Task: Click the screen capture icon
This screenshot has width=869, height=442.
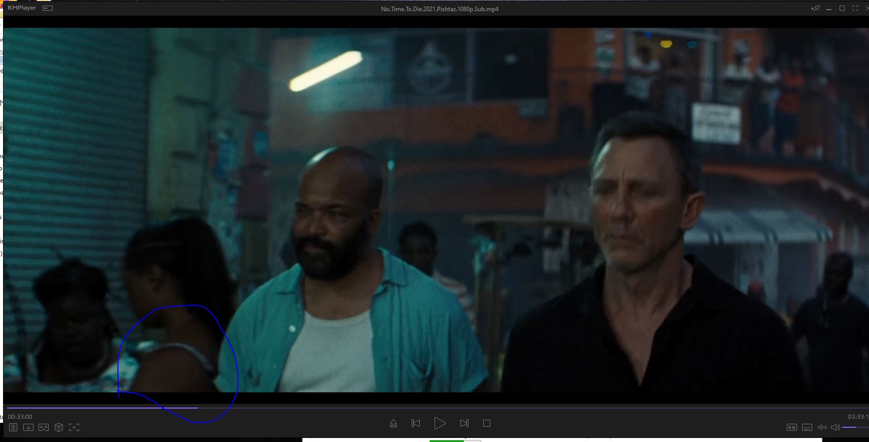Action: pyautogui.click(x=74, y=427)
